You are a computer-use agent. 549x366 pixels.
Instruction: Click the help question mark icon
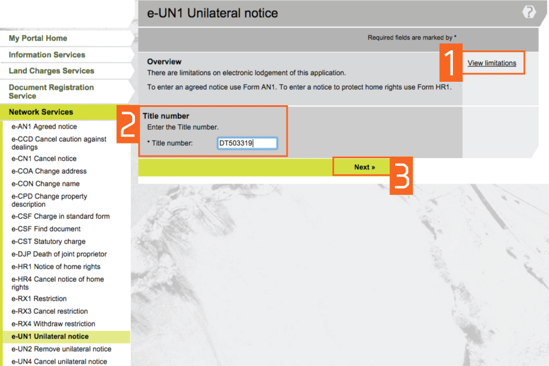click(529, 13)
